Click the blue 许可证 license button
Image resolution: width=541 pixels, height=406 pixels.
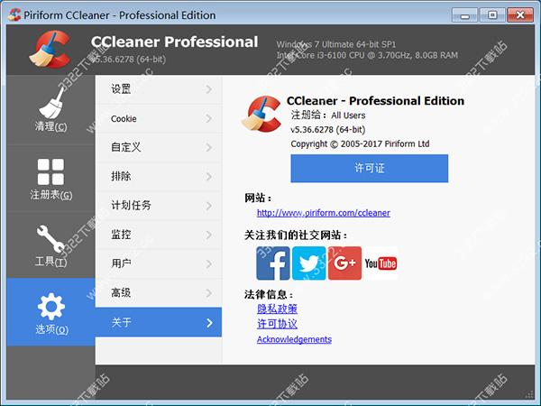(x=370, y=168)
